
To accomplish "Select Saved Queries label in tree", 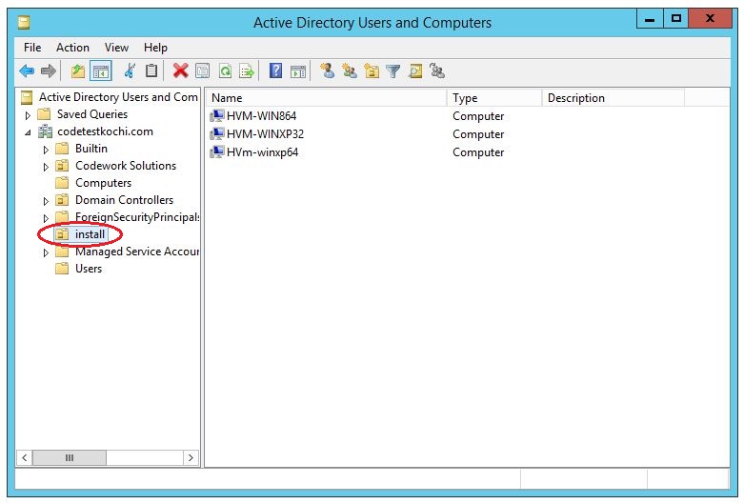I will coord(92,114).
